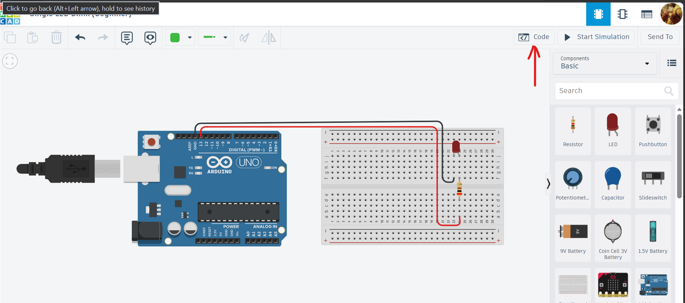The image size is (685, 303).
Task: Click the components panel scroll-up arrow
Action: (679, 109)
